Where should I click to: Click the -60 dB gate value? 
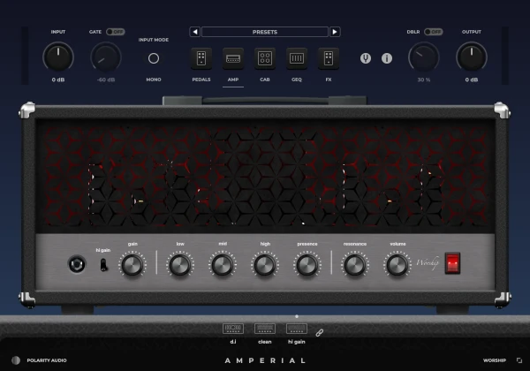106,79
